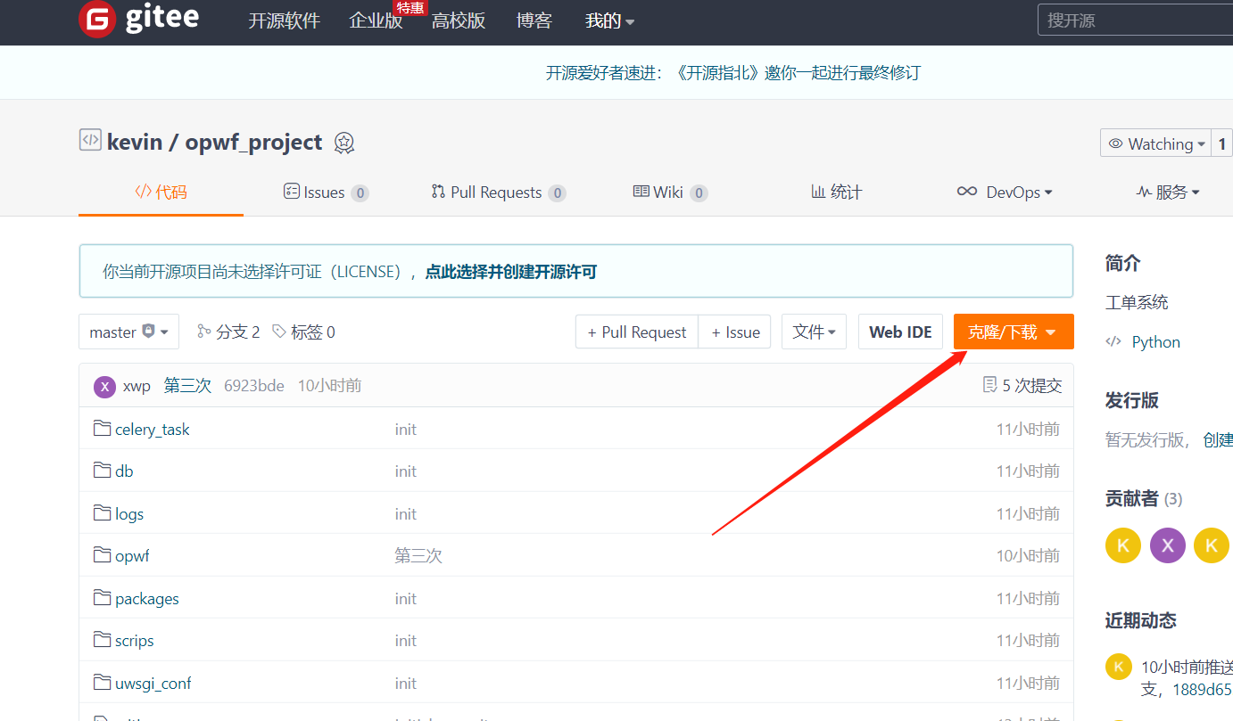Viewport: 1233px width, 721px height.
Task: Expand the DevOps dropdown
Action: click(x=1005, y=192)
